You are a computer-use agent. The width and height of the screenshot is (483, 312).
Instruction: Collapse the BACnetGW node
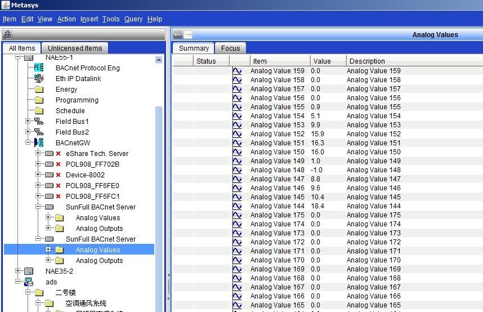coord(28,142)
